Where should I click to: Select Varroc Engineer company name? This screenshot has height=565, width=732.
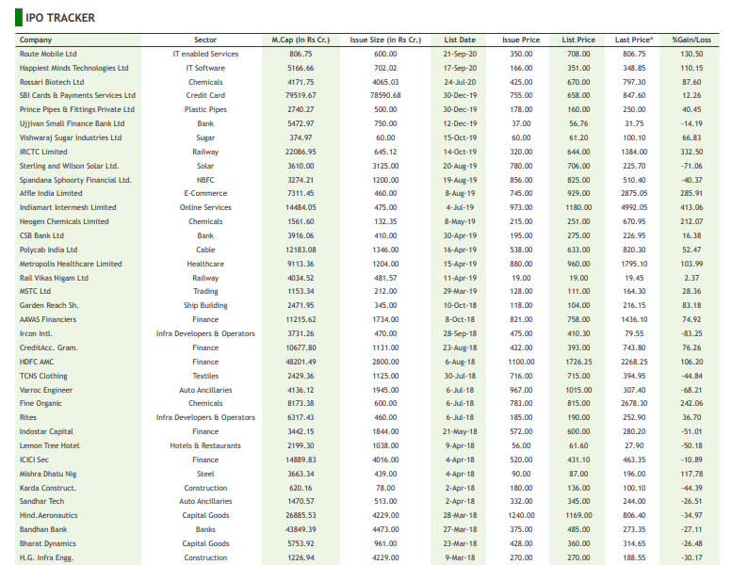coord(46,390)
